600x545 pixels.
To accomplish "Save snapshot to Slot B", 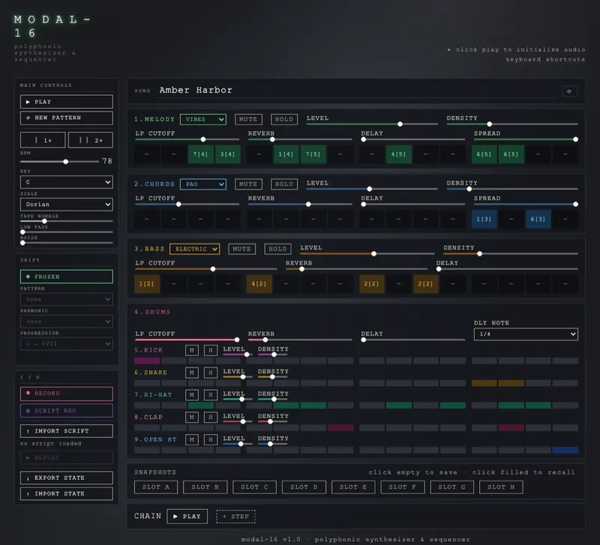I will tap(205, 487).
